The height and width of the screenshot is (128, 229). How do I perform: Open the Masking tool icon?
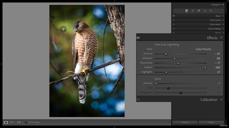tap(210, 11)
